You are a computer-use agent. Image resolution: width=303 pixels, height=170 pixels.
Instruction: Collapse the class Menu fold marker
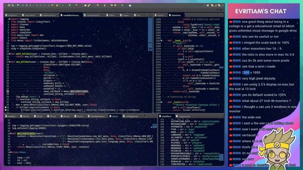pos(11,152)
